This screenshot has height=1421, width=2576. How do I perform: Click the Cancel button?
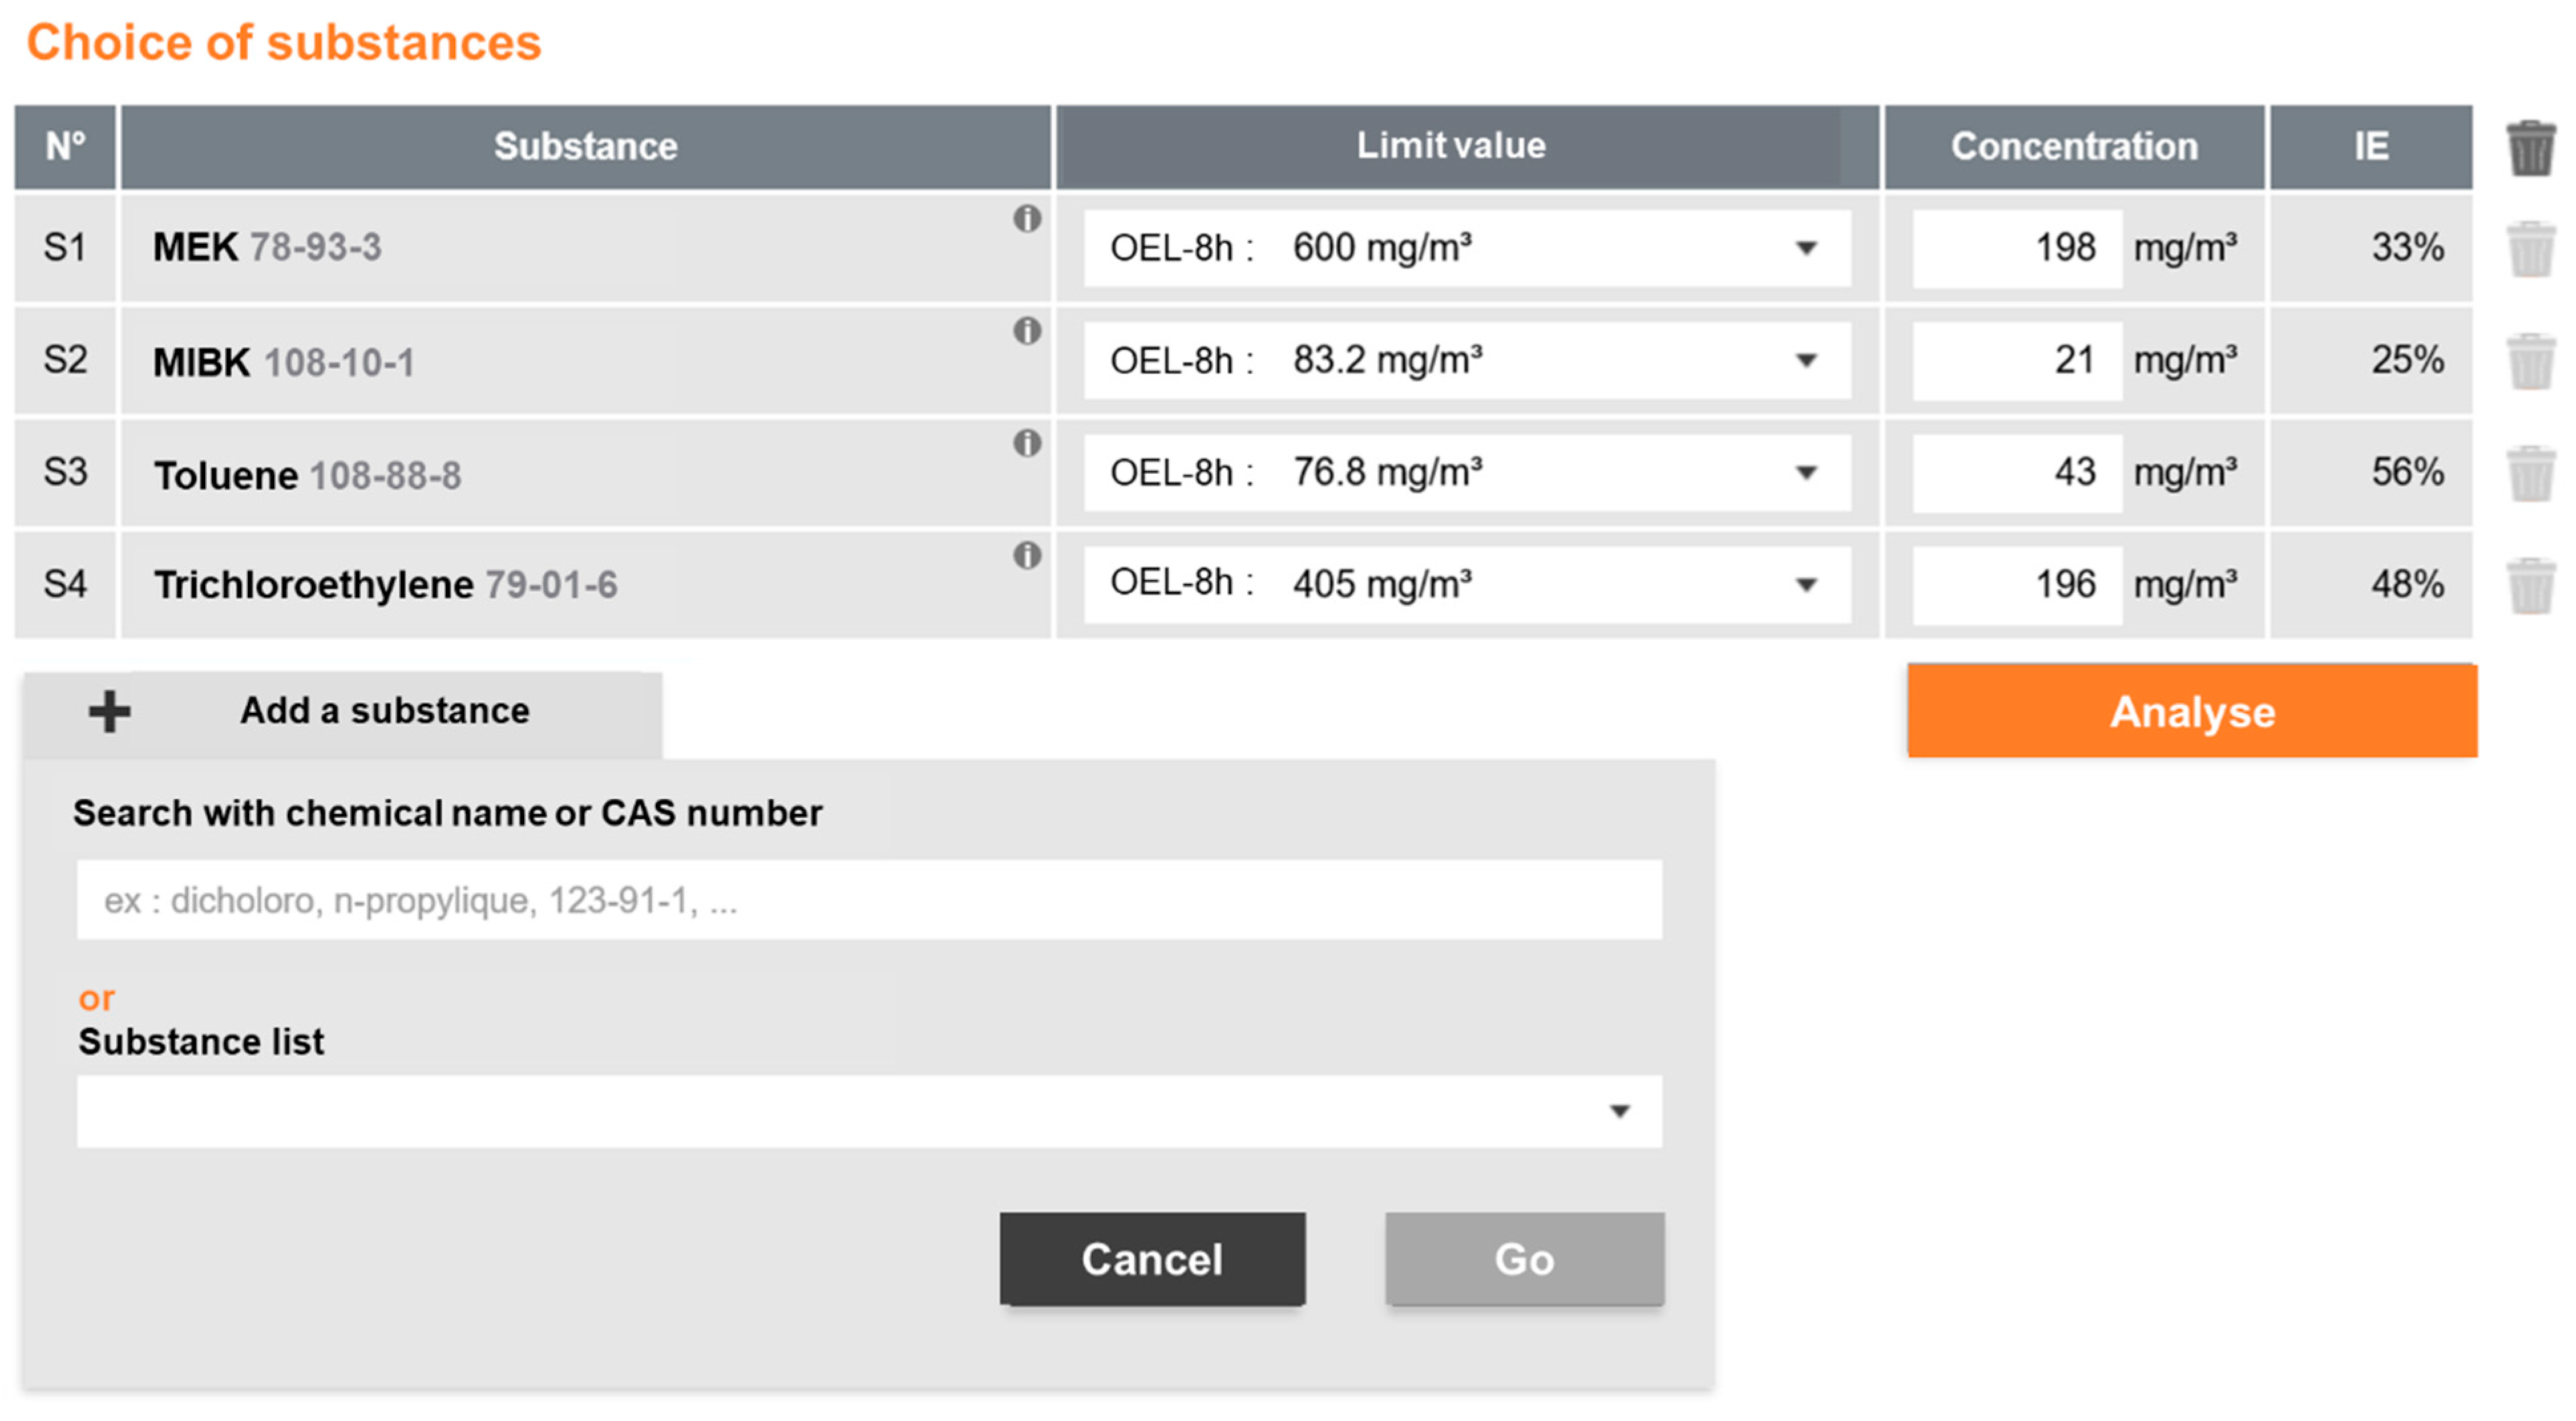pyautogui.click(x=1151, y=1259)
